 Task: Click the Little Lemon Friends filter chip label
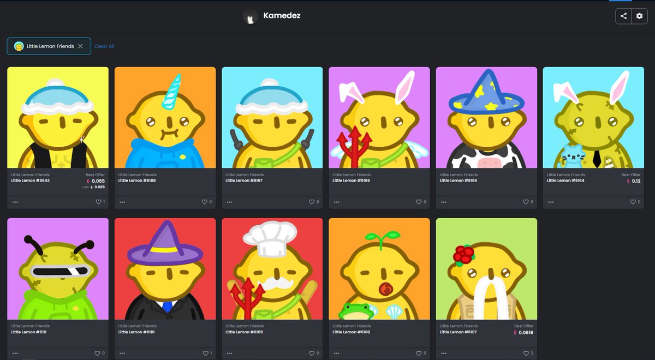50,46
